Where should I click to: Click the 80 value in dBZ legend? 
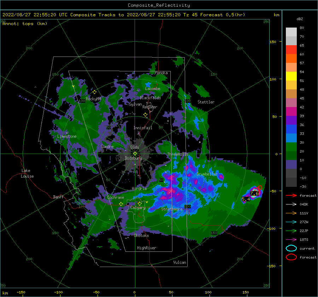coord(302,28)
